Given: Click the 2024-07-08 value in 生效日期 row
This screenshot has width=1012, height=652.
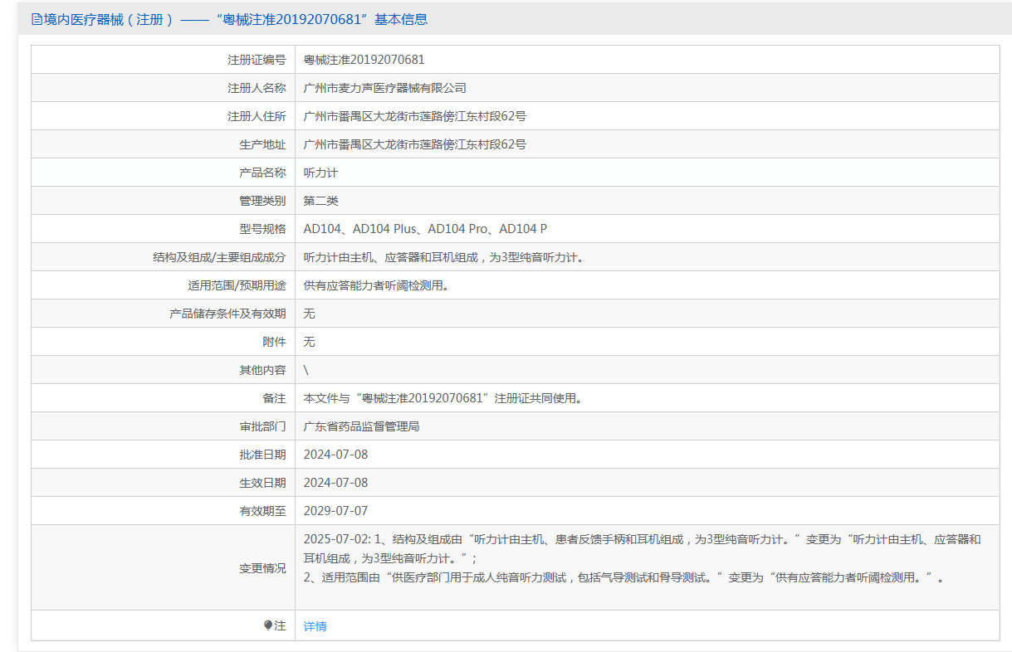Looking at the screenshot, I should click(x=335, y=483).
